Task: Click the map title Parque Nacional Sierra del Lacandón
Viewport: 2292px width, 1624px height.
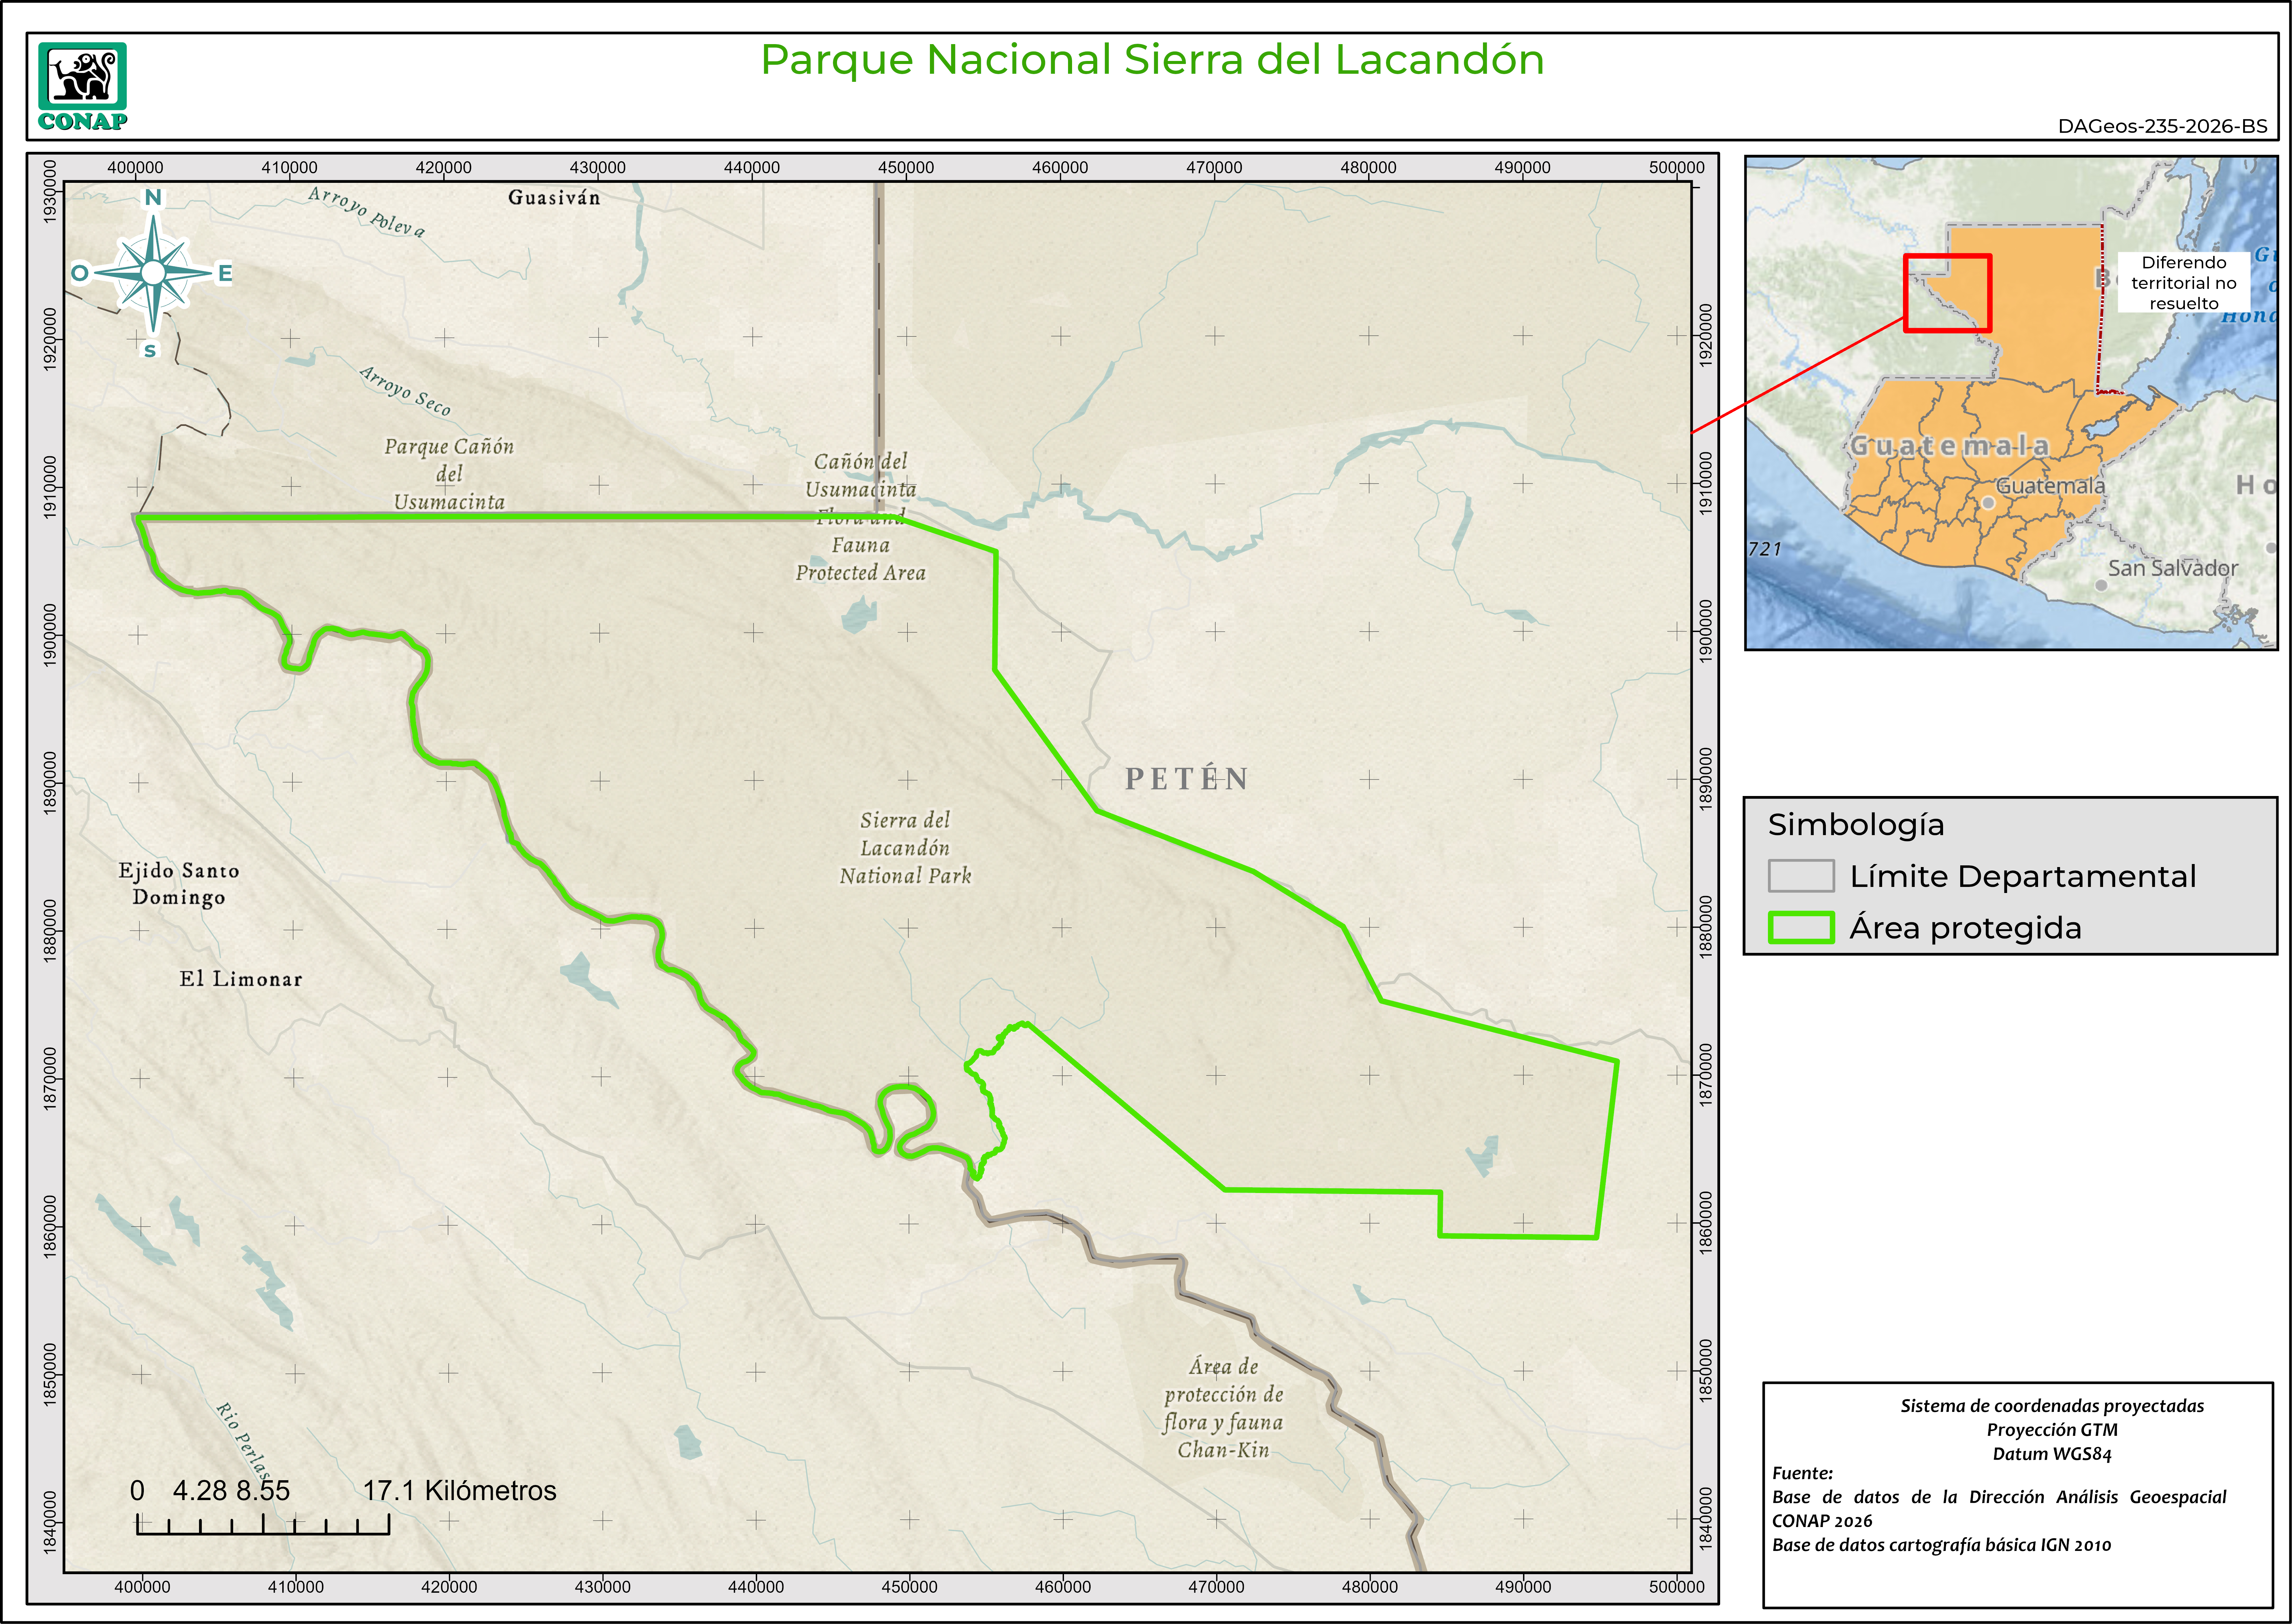Action: 1152,60
